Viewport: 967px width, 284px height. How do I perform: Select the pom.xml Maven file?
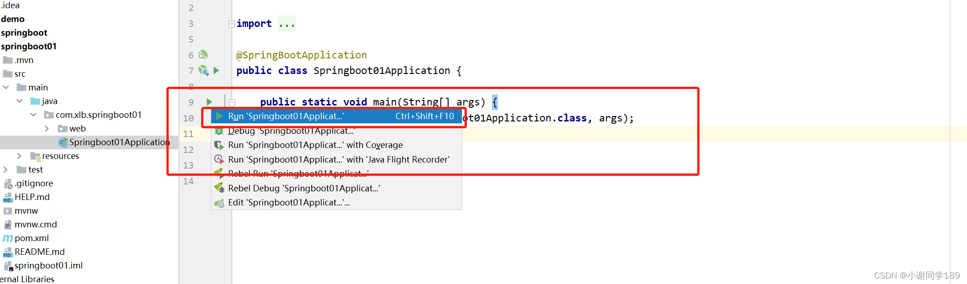click(32, 238)
